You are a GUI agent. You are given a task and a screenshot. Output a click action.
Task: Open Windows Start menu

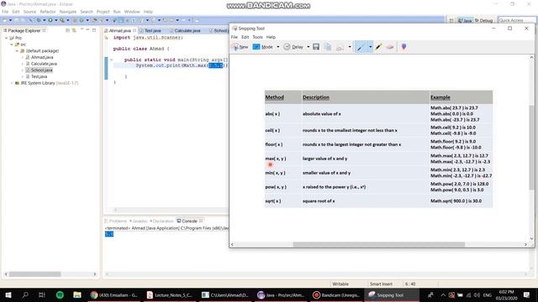(8, 294)
